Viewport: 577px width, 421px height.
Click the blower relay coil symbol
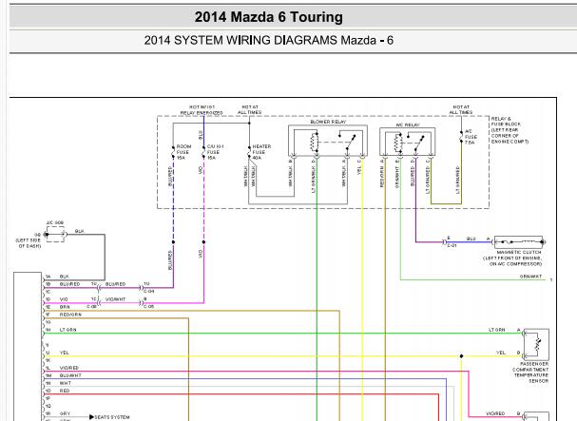click(x=314, y=142)
